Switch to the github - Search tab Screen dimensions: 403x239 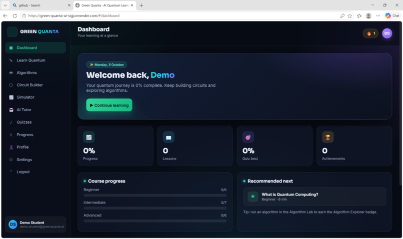click(41, 5)
